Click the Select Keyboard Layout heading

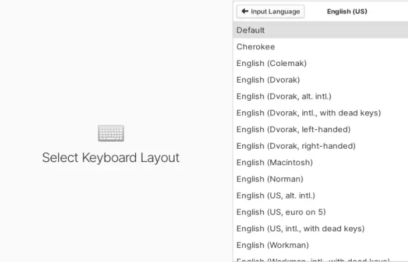[111, 158]
